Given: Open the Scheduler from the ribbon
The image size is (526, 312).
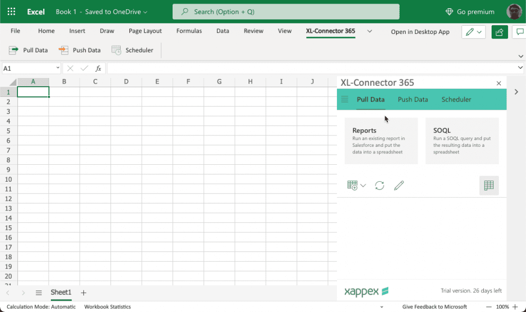Looking at the screenshot, I should [x=117, y=50].
